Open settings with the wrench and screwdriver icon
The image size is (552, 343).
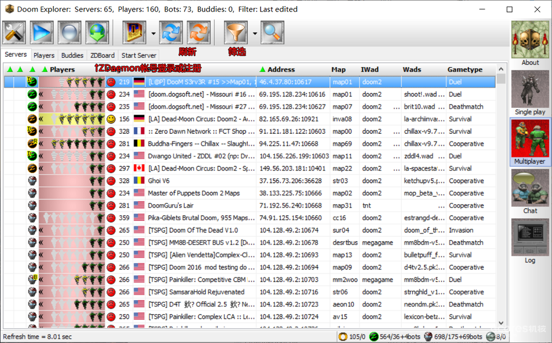click(14, 32)
